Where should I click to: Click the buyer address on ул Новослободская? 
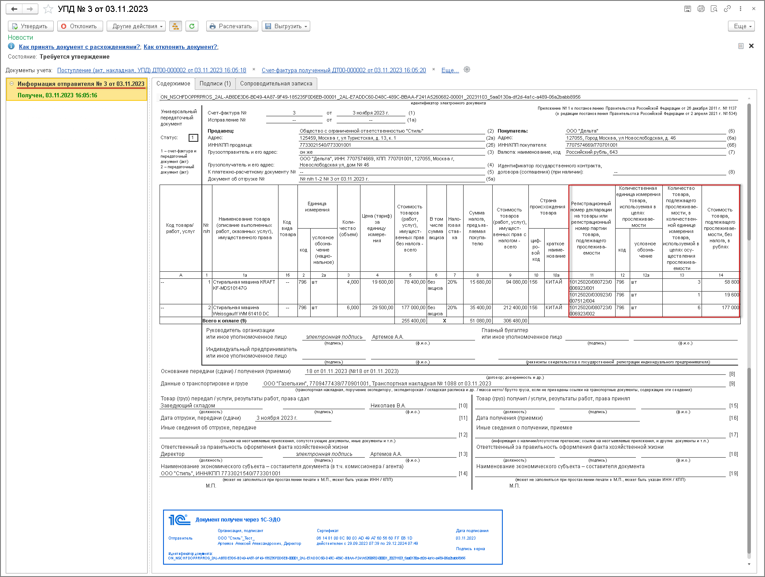pos(646,138)
